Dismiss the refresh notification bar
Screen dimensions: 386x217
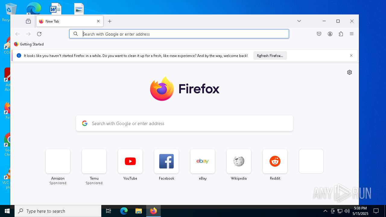351,55
